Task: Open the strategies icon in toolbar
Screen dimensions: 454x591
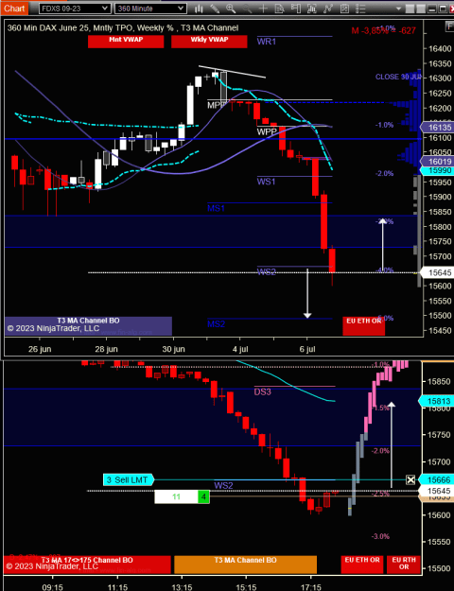Action: (x=327, y=9)
